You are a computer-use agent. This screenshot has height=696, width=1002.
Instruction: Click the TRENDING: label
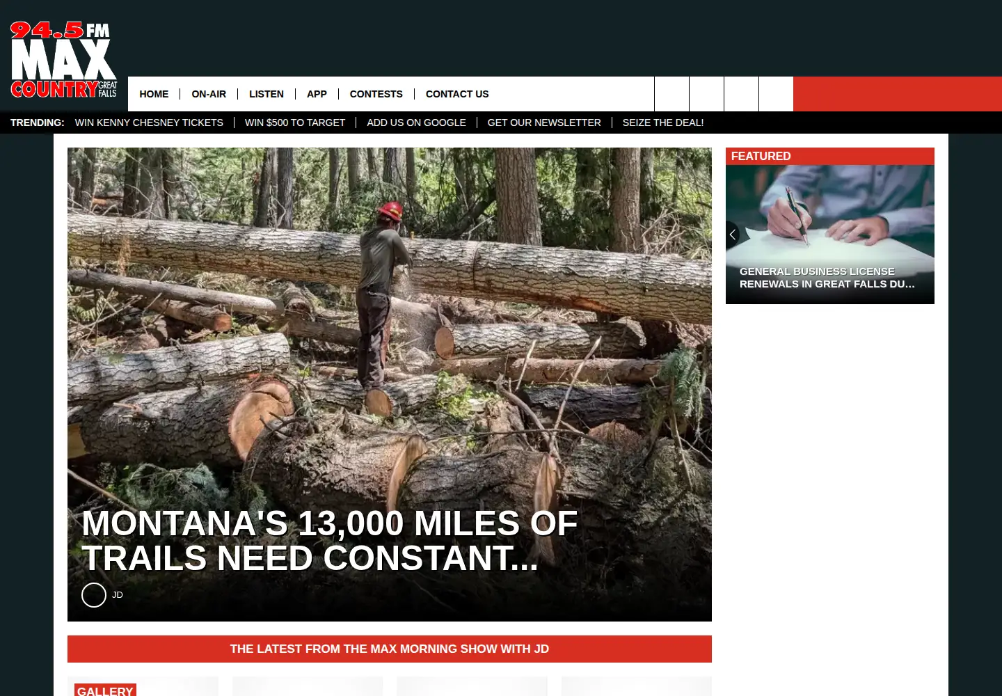38,122
